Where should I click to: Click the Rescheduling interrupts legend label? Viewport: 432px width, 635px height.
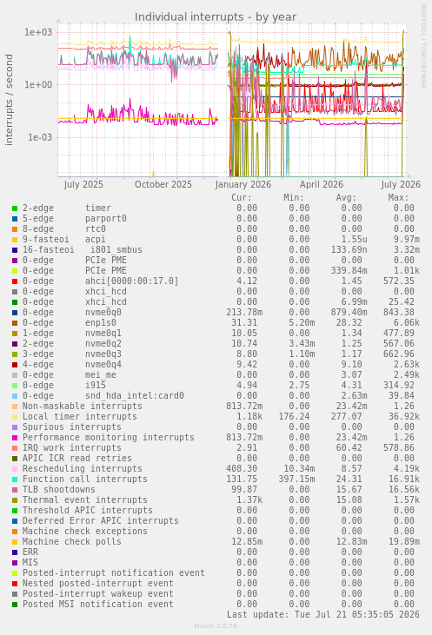[83, 468]
